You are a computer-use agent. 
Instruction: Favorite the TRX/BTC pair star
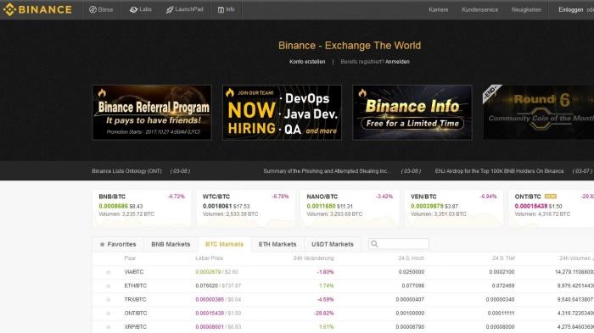[108, 300]
